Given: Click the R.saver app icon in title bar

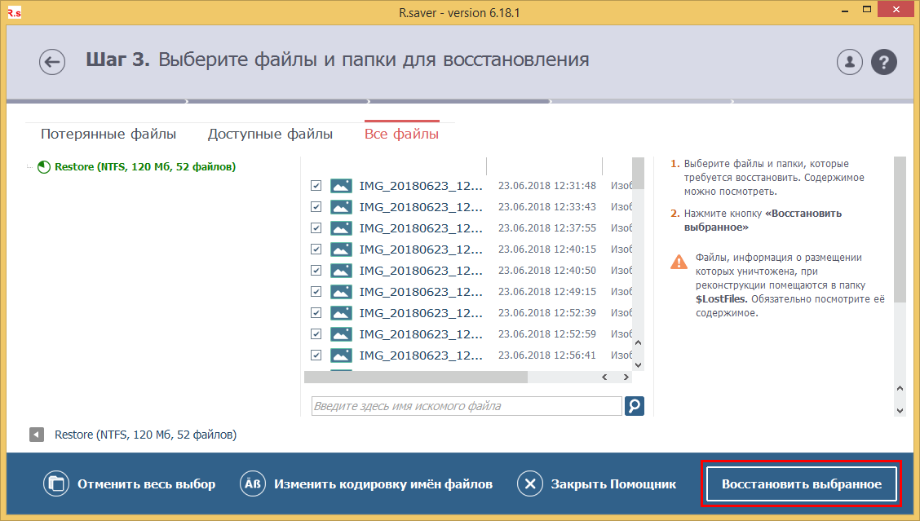Looking at the screenshot, I should pos(14,12).
